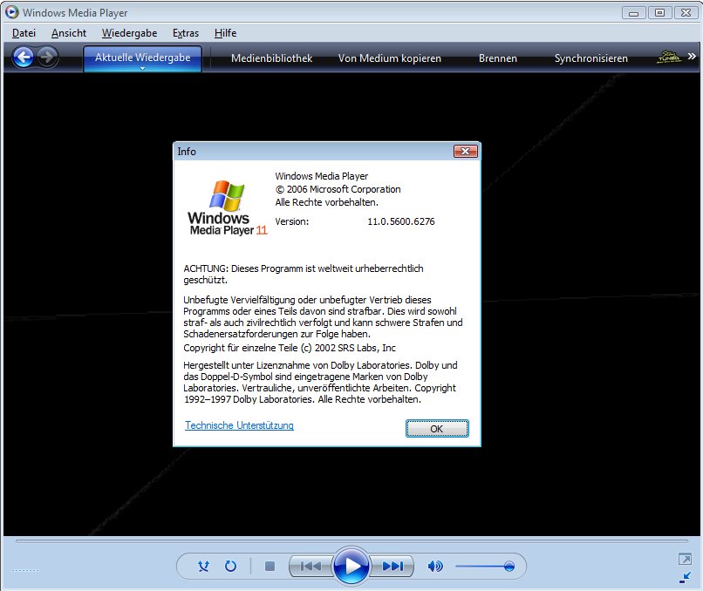The height and width of the screenshot is (591, 703).
Task: Mute the speaker volume icon
Action: (x=434, y=566)
